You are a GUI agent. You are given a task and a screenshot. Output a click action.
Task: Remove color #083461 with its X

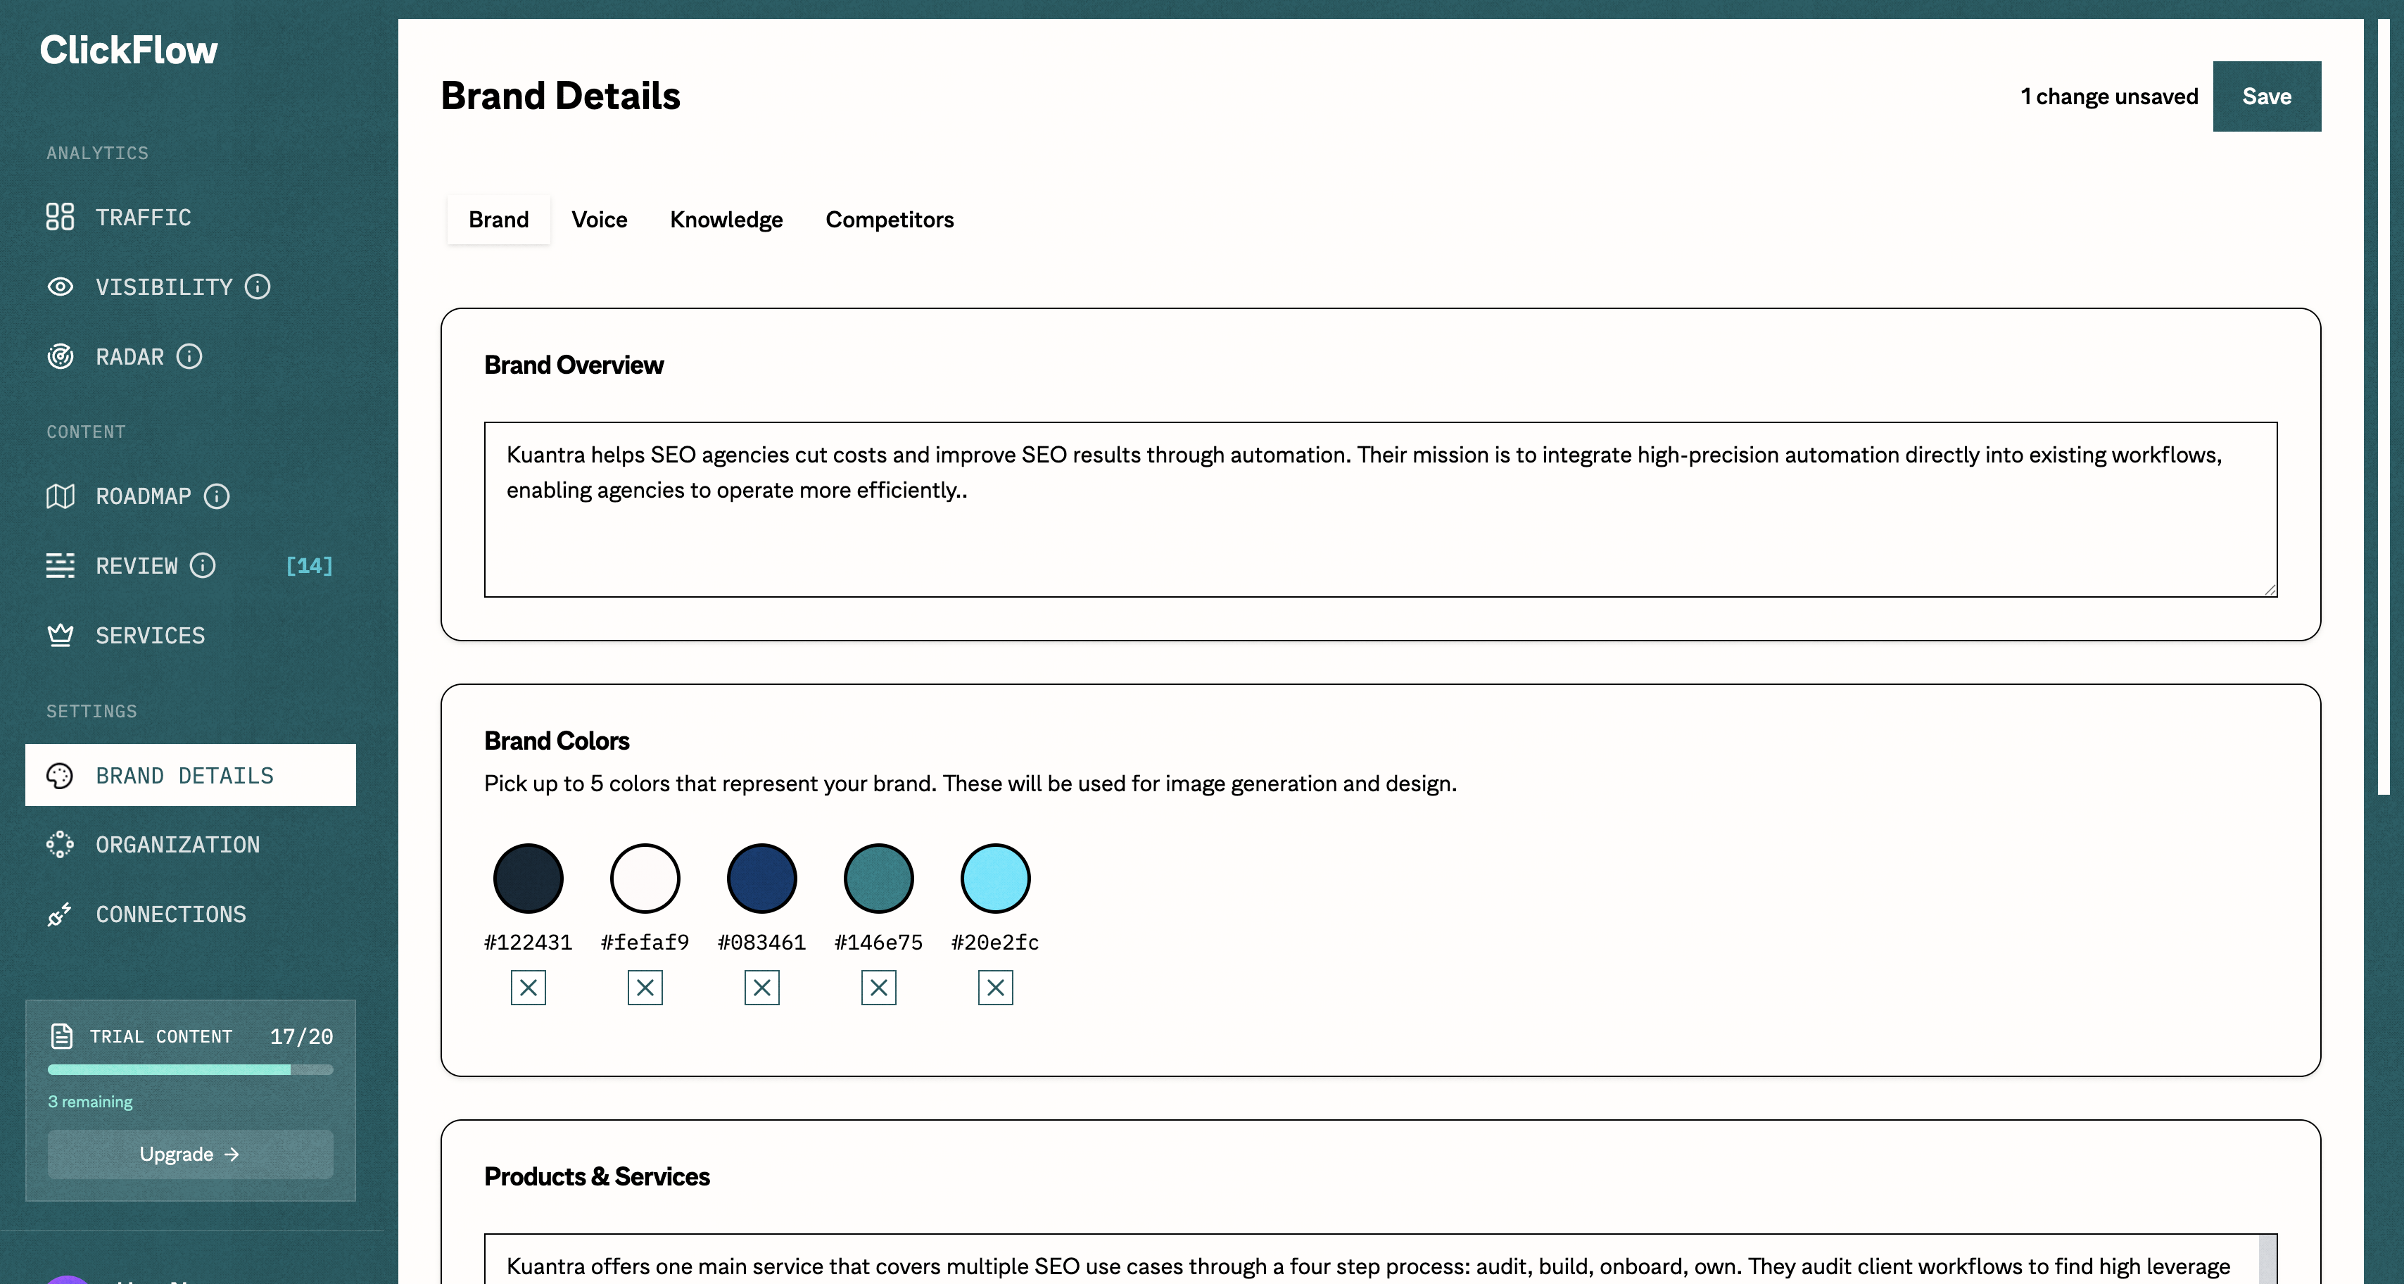tap(761, 988)
